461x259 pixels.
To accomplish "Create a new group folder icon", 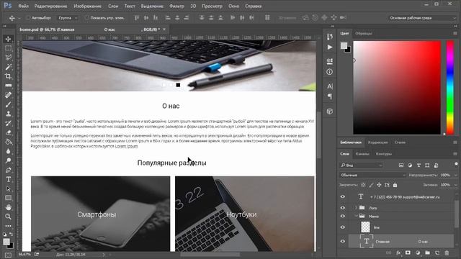I will coord(427,253).
